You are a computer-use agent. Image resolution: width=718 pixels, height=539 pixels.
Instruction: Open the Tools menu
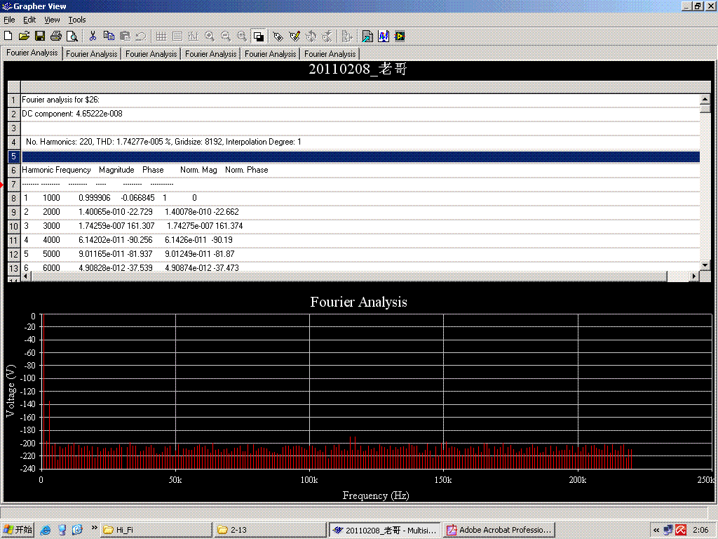77,20
